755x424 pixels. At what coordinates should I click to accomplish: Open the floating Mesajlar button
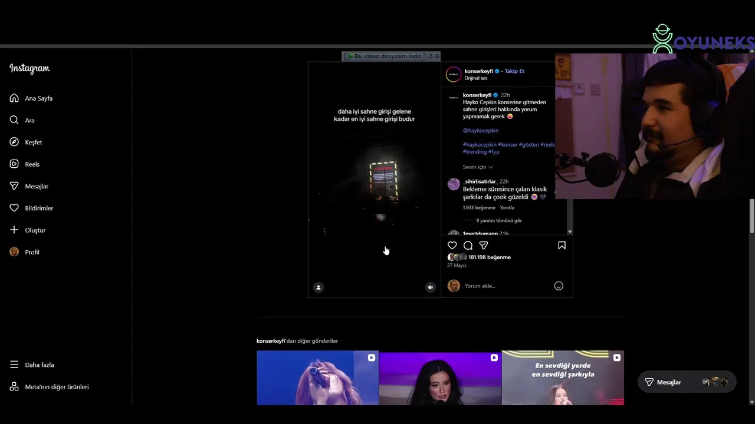pyautogui.click(x=687, y=382)
